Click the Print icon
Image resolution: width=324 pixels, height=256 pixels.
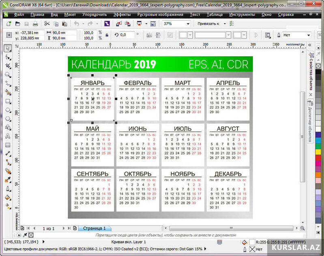coord(35,24)
